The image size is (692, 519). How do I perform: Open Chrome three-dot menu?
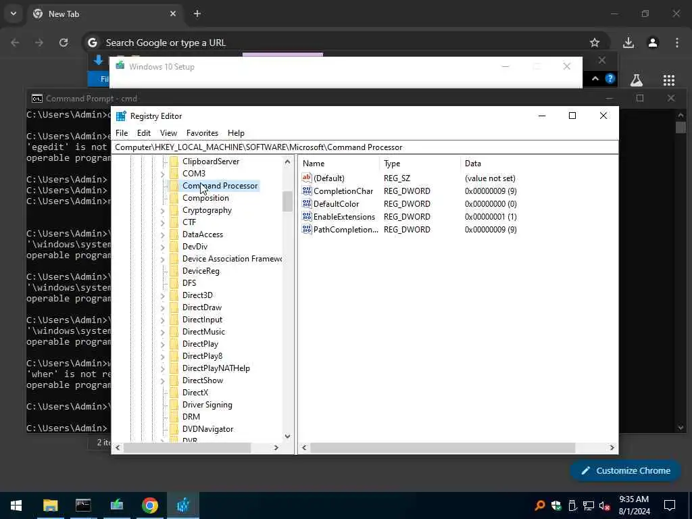pos(677,43)
